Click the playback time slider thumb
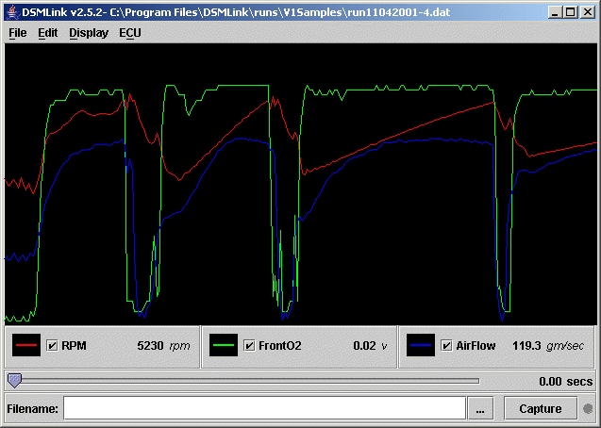Image resolution: width=601 pixels, height=428 pixels. point(14,381)
